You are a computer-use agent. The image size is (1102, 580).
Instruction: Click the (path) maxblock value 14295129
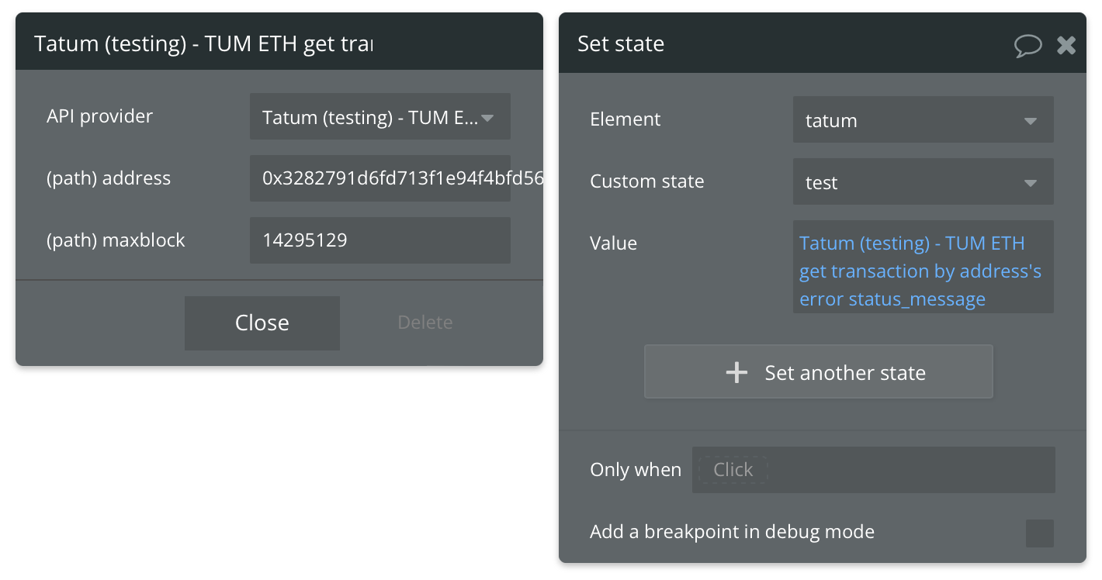(305, 240)
